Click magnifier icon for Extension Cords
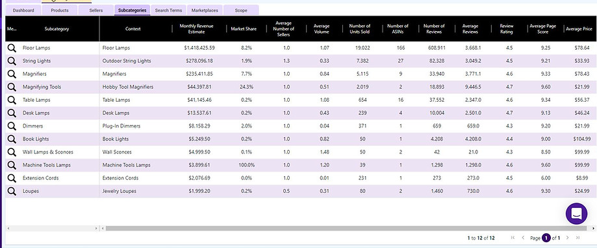This screenshot has height=248, width=597. point(12,177)
